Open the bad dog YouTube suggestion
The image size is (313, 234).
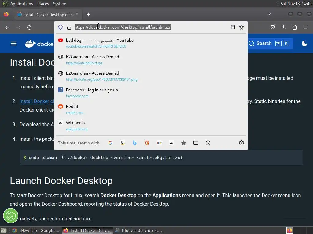(151, 43)
